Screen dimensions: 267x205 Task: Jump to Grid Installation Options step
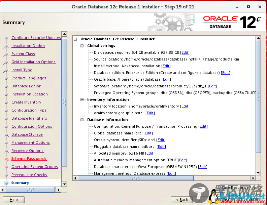pyautogui.click(x=34, y=62)
